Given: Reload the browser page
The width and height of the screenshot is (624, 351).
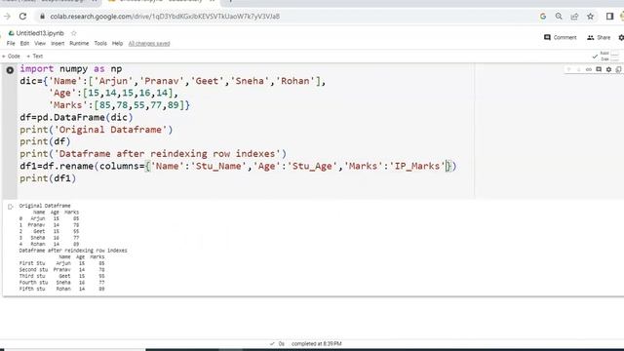Looking at the screenshot, I should click(22, 17).
